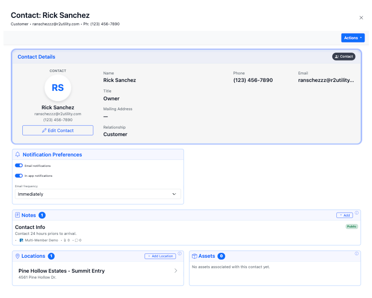
Task: Add a new note with Add button
Action: click(x=344, y=215)
